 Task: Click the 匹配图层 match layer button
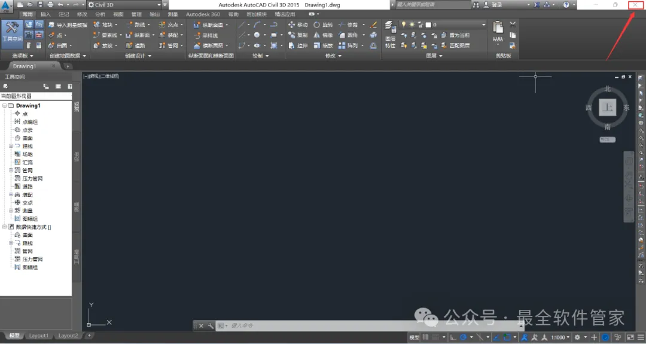[455, 45]
